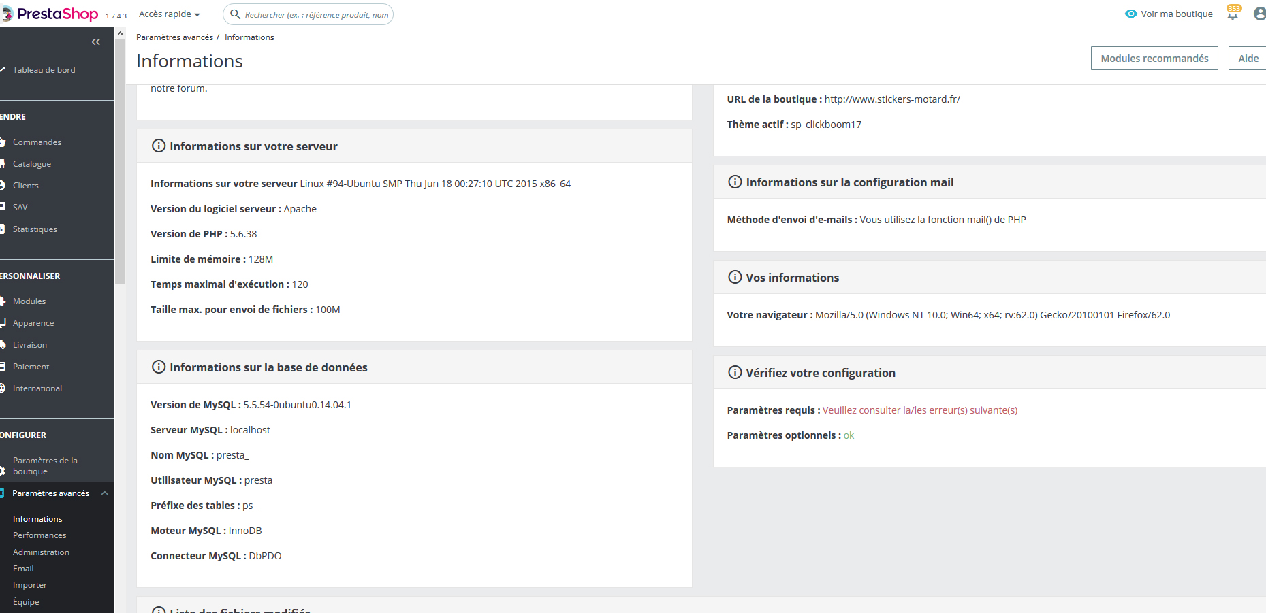Click the memory limit value 128M
Image resolution: width=1266 pixels, height=613 pixels.
pos(261,259)
